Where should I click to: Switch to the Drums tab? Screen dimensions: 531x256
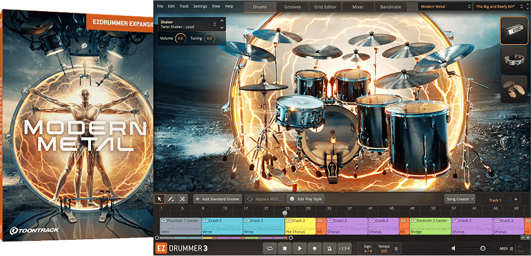(x=260, y=7)
